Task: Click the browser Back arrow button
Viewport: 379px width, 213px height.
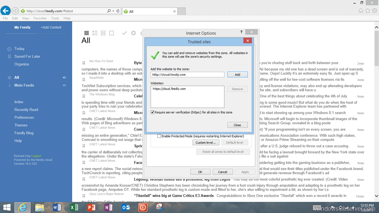Action: click(5, 11)
